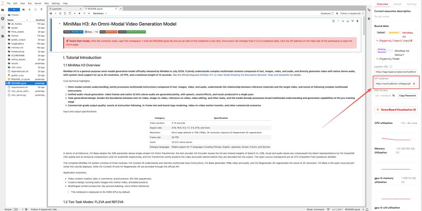Open the file browser sidebar icon
The image size is (422, 211).
[3, 10]
